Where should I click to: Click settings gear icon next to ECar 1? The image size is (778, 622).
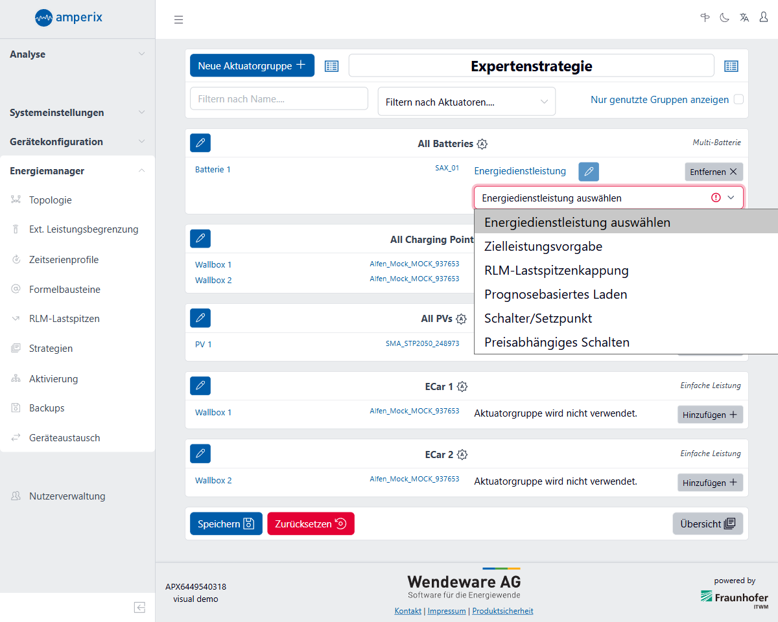tap(462, 387)
